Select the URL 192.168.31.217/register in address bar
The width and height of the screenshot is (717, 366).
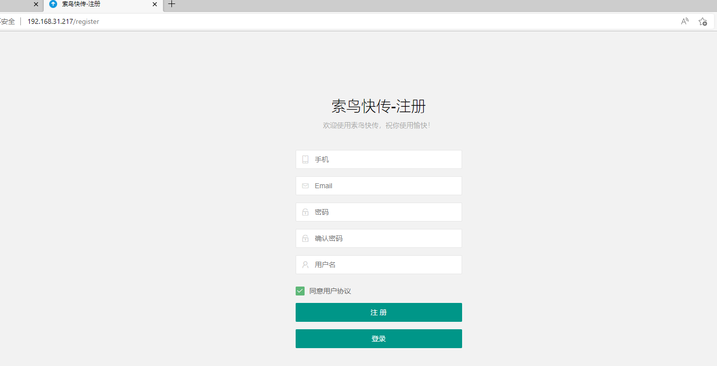pos(63,21)
